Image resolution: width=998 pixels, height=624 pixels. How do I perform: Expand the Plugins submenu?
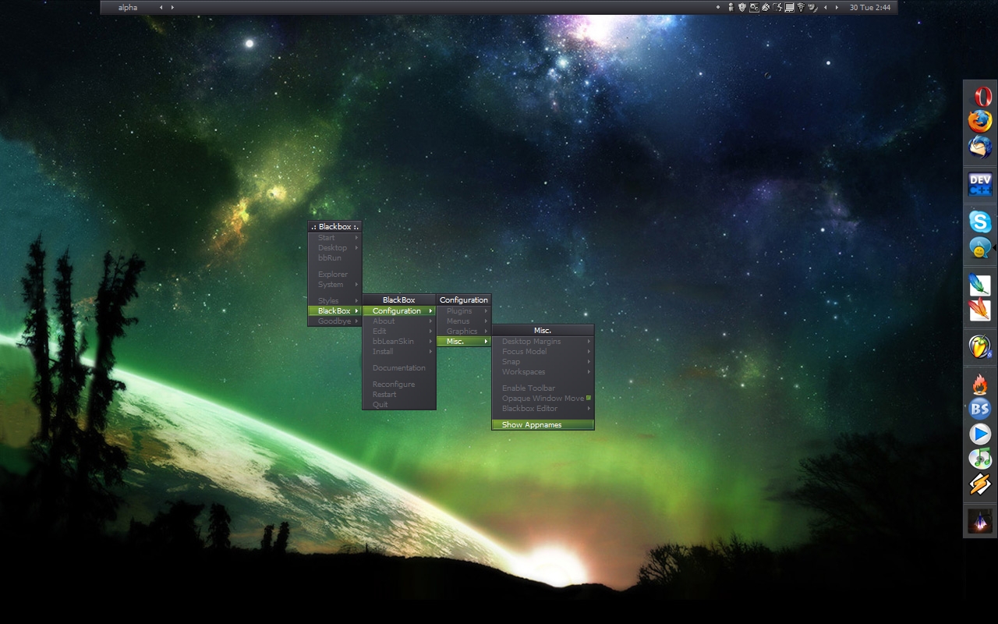click(464, 311)
